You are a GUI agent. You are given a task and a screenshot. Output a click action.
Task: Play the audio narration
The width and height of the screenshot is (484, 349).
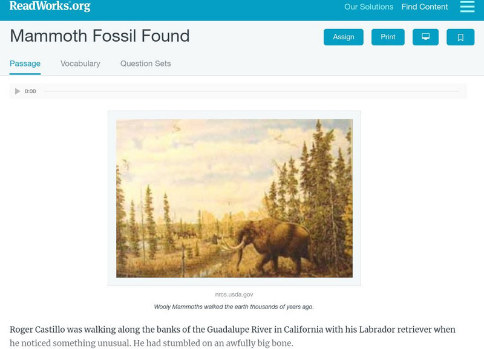(x=18, y=91)
